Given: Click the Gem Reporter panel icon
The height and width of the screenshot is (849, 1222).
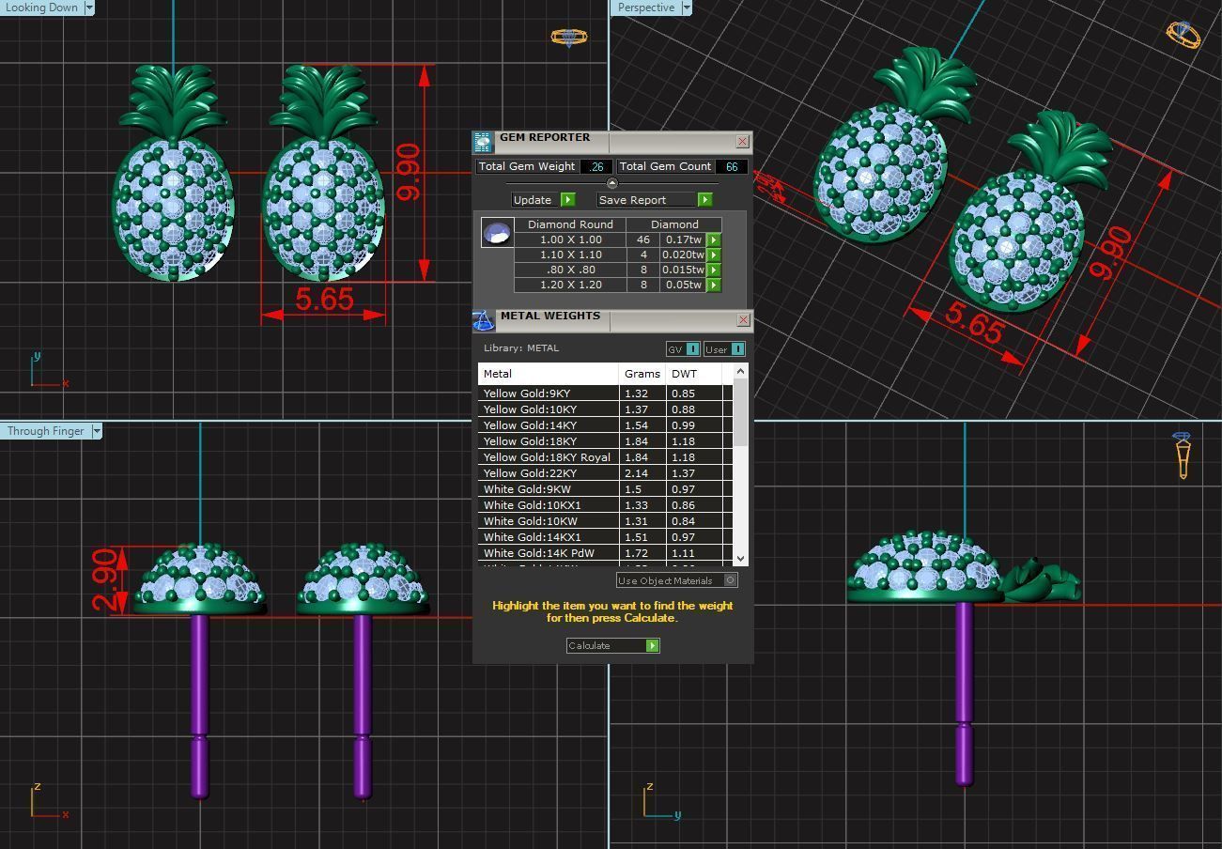Looking at the screenshot, I should click(482, 142).
